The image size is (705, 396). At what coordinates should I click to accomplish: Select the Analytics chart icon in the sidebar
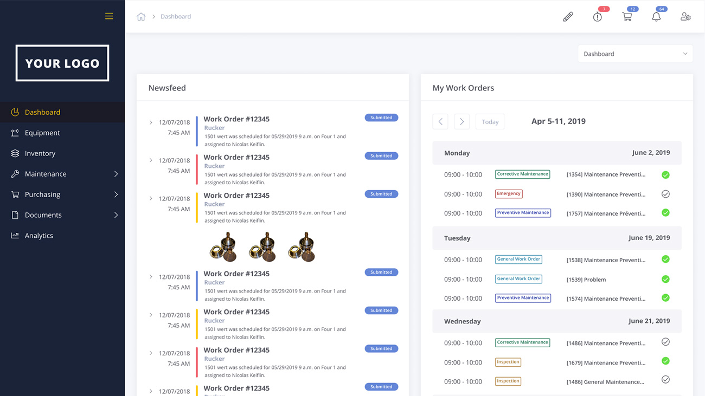pos(15,236)
